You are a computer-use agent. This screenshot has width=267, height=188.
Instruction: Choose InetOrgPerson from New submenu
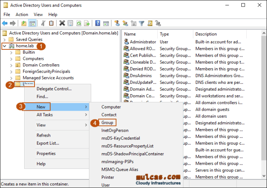136,131
